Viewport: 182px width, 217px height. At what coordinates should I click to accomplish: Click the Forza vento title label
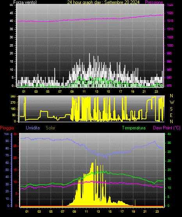[25, 2]
